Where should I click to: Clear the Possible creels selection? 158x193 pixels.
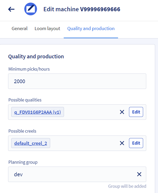122,143
